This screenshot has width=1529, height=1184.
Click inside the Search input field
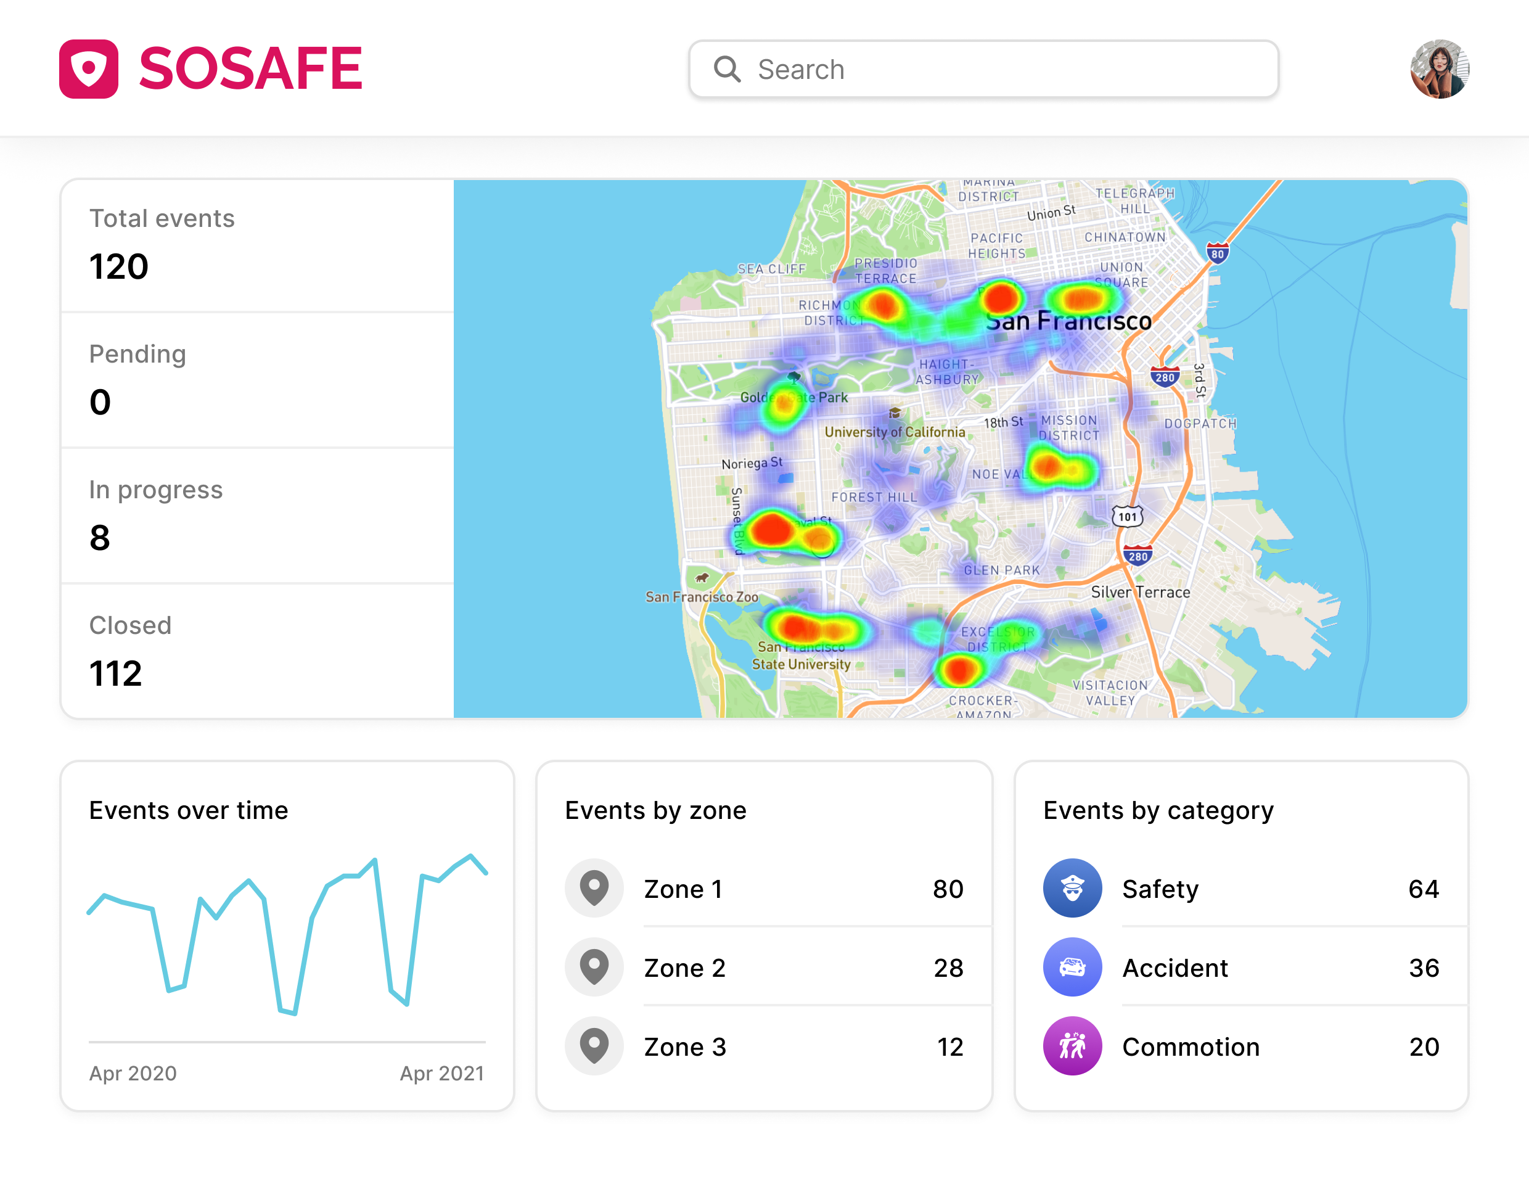coord(980,69)
